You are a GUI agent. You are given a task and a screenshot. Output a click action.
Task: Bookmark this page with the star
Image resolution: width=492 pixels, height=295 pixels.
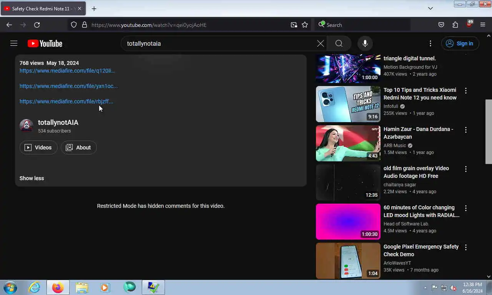(x=305, y=25)
